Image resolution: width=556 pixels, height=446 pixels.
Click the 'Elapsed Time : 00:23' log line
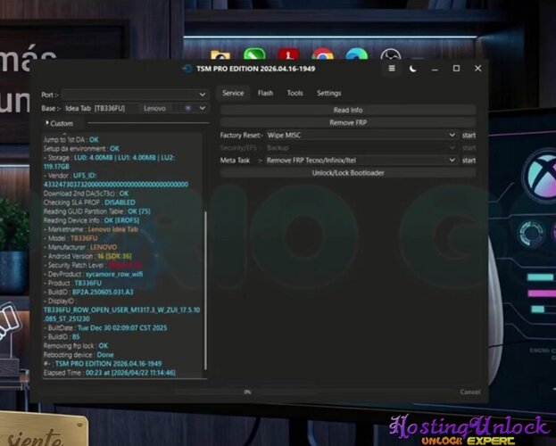(109, 373)
